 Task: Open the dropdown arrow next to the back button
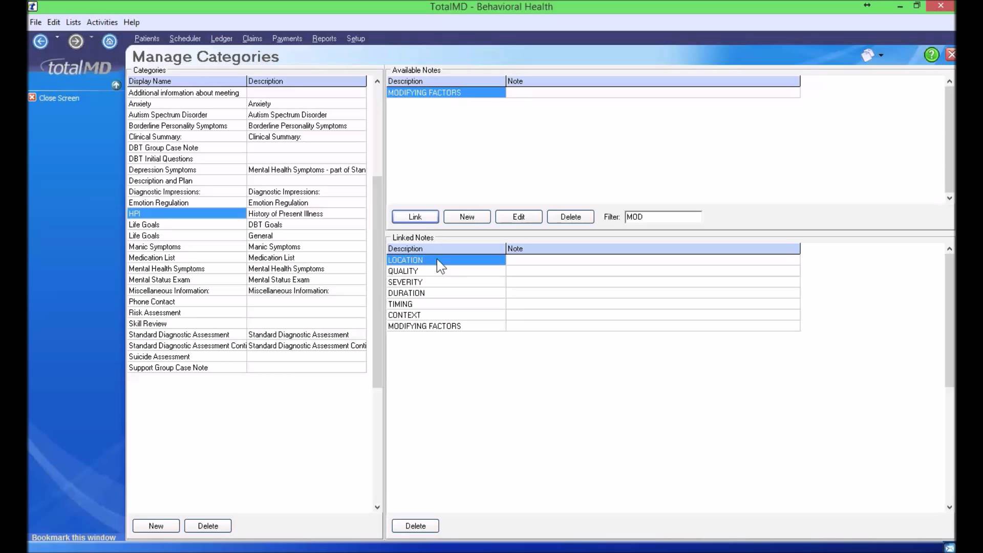(57, 37)
